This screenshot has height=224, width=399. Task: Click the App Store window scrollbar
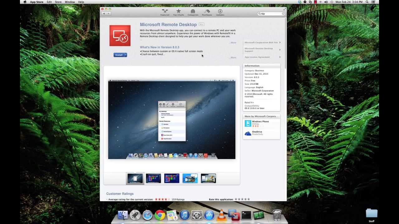coord(285,44)
